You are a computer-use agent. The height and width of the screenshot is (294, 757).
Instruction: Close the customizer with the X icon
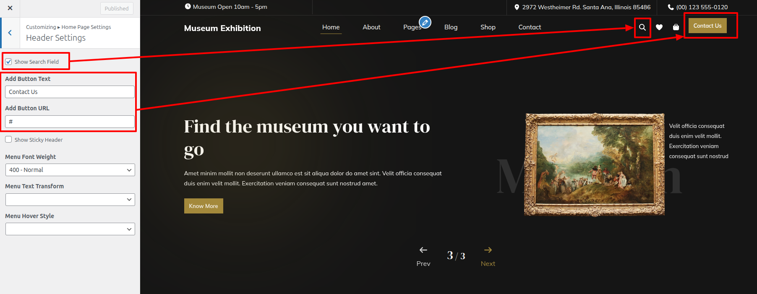[10, 8]
